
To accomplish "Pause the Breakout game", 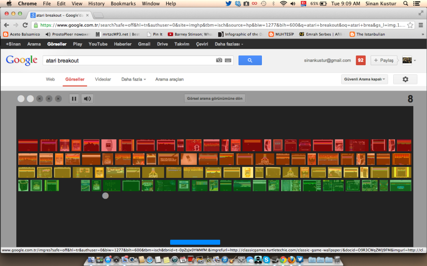I will 73,99.
